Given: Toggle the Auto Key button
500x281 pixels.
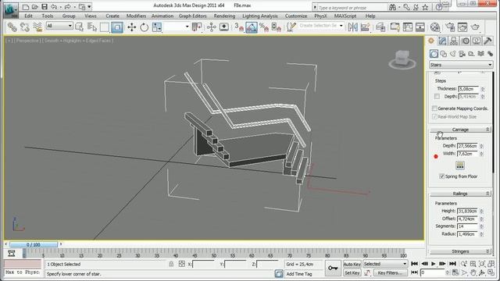Looking at the screenshot, I should 352,264.
